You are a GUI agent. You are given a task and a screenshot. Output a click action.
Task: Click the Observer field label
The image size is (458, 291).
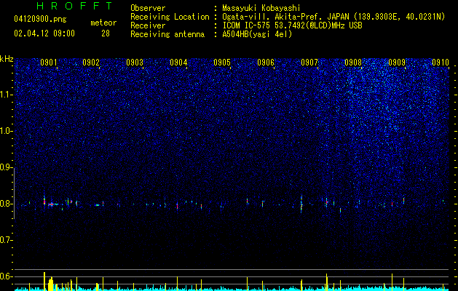pyautogui.click(x=148, y=8)
